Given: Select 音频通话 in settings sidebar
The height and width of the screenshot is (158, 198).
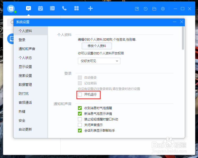Looking at the screenshot, I should (x=31, y=102).
